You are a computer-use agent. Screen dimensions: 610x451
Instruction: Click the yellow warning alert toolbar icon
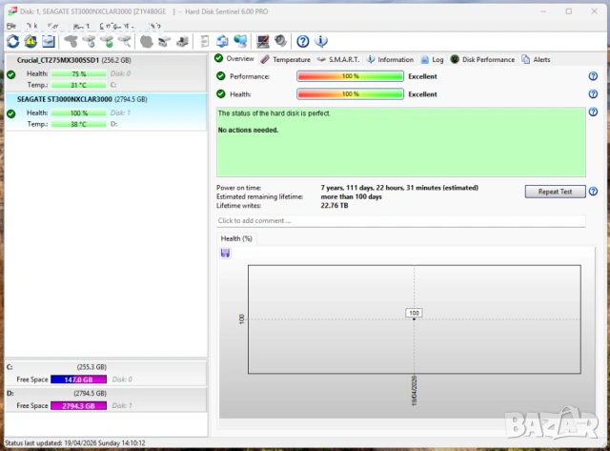pos(30,41)
